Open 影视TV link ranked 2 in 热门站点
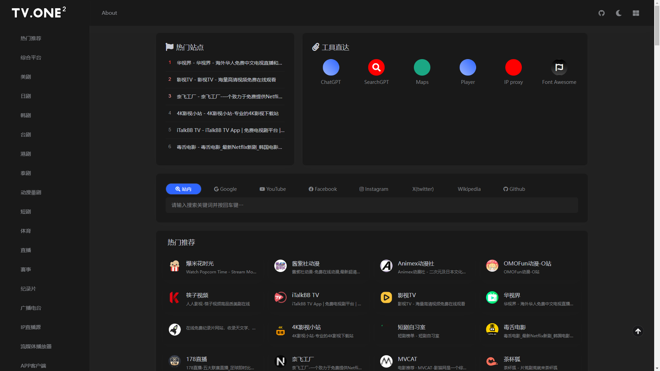Viewport: 660px width, 371px height. tap(226, 80)
